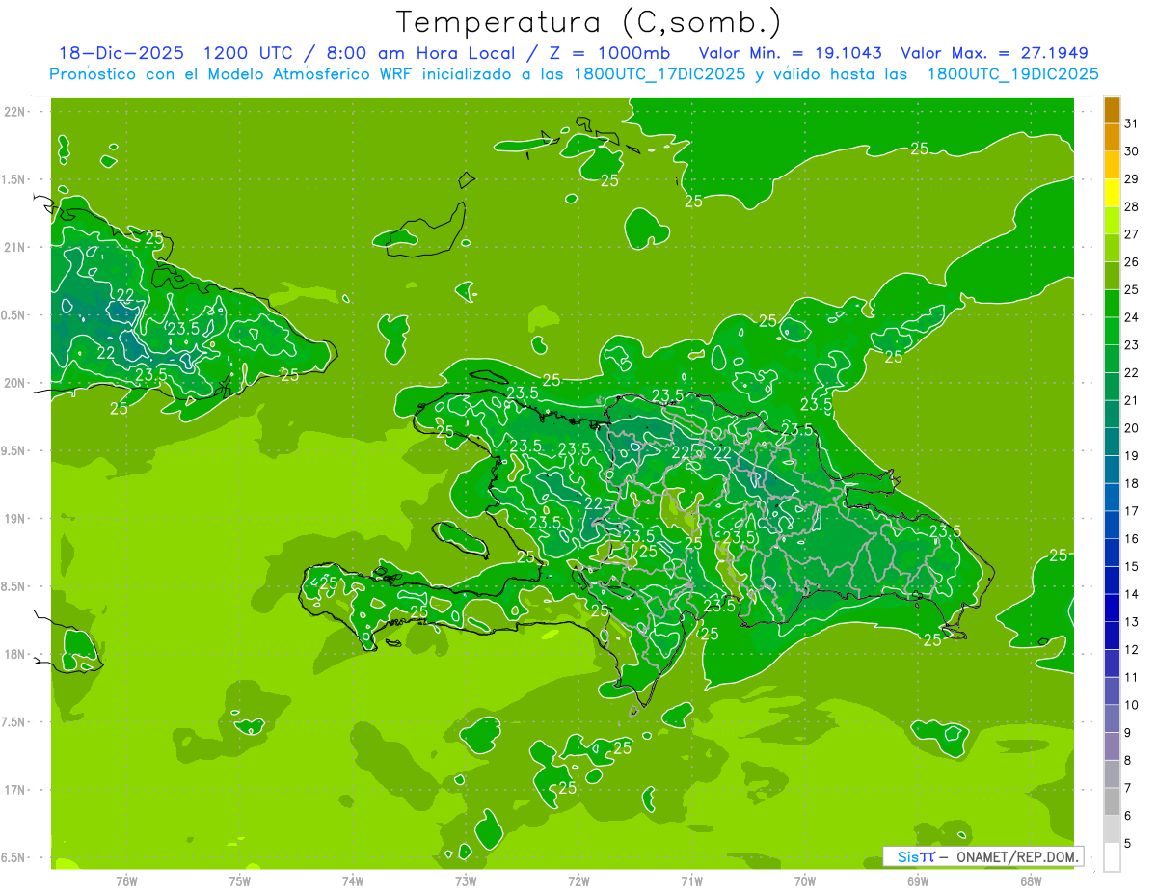Click the legend value 24
1157x894 pixels.
[x=1132, y=317]
